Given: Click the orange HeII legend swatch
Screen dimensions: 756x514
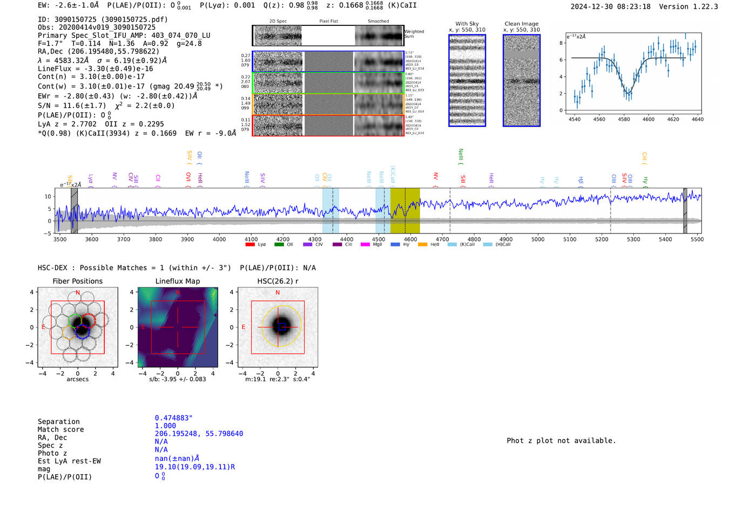Looking at the screenshot, I should click(422, 245).
